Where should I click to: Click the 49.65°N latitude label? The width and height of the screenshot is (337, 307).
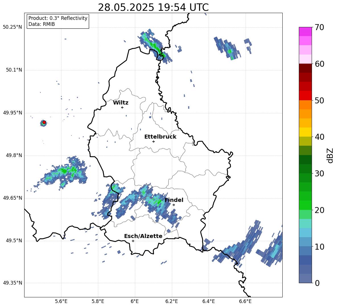pos(13,198)
